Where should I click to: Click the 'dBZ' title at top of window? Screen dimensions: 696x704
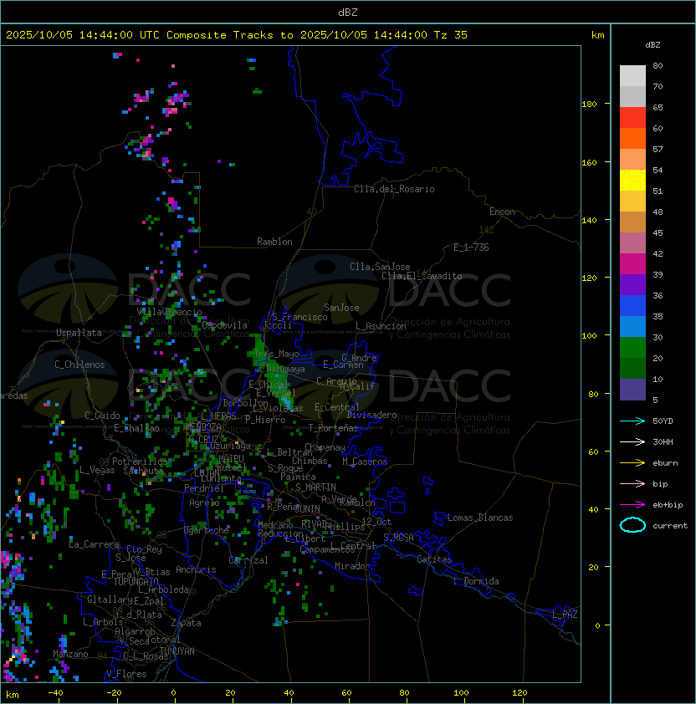click(348, 12)
